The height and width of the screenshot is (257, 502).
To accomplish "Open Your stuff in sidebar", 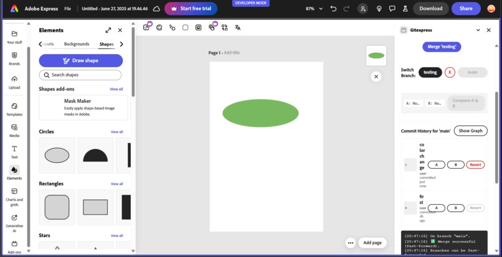I will pyautogui.click(x=14, y=37).
